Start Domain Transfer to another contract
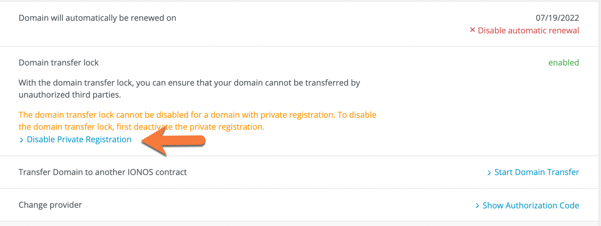601x226 pixels. pyautogui.click(x=536, y=172)
